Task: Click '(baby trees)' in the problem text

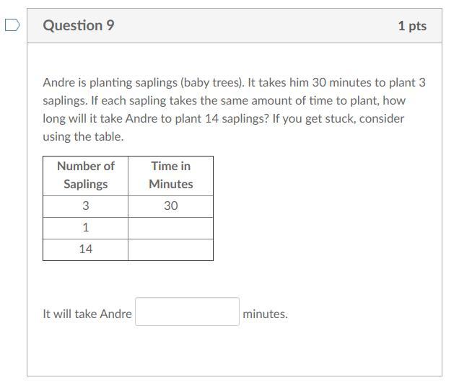Action: tap(212, 83)
